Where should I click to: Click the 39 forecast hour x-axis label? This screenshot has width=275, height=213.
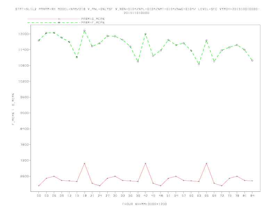[x=138, y=196]
